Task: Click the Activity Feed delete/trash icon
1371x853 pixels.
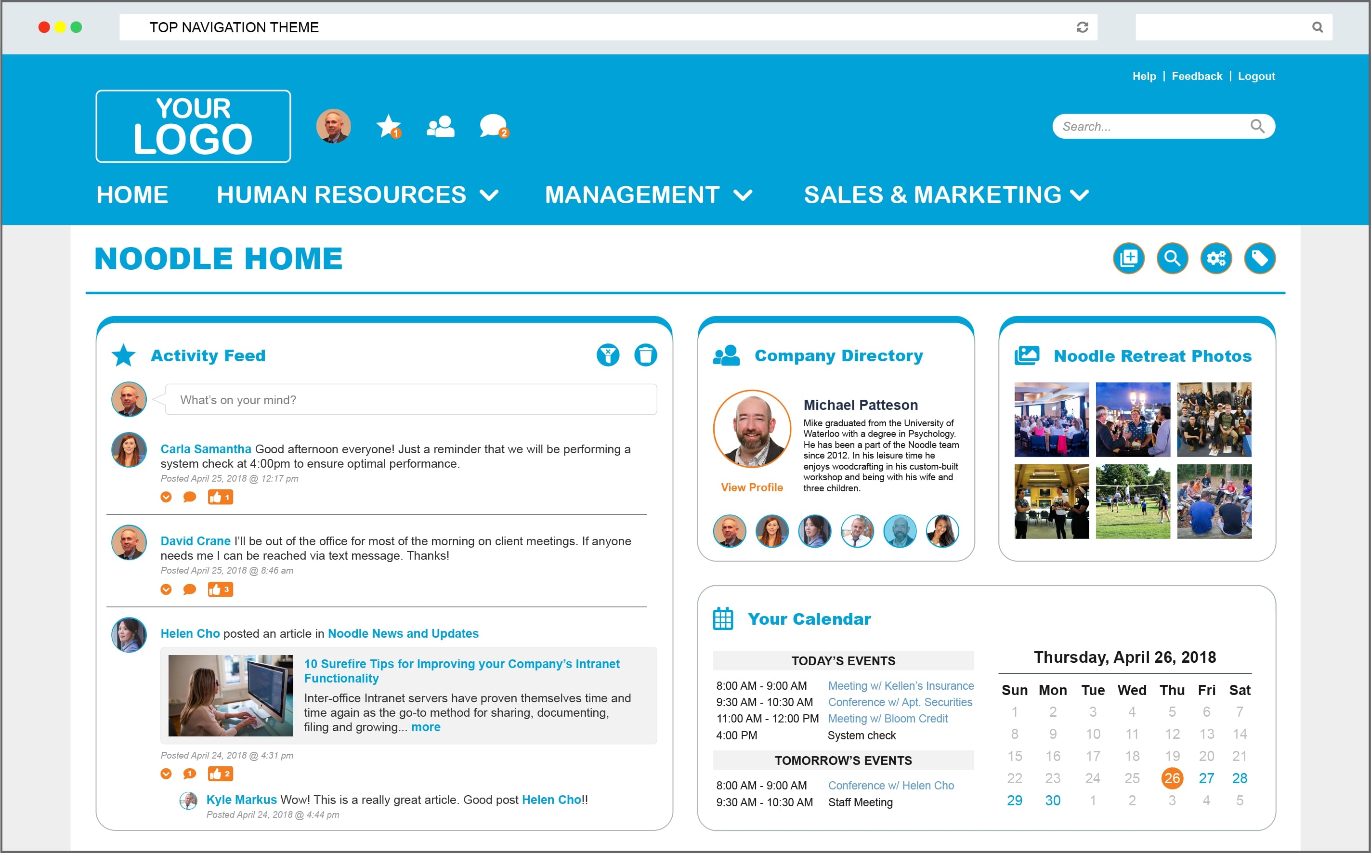Action: [645, 355]
